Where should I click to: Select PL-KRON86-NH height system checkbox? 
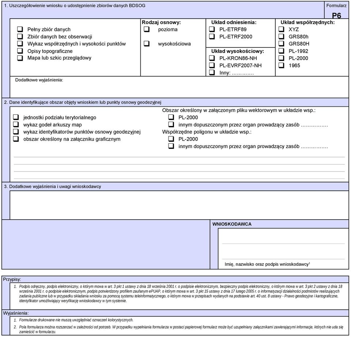pos(212,58)
